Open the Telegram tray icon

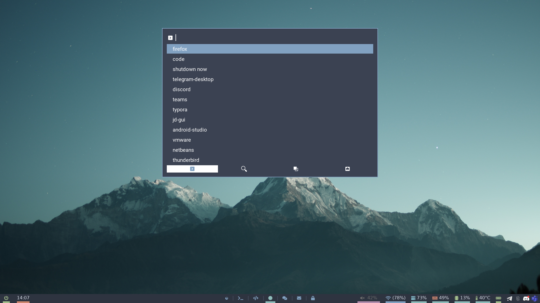pos(509,299)
